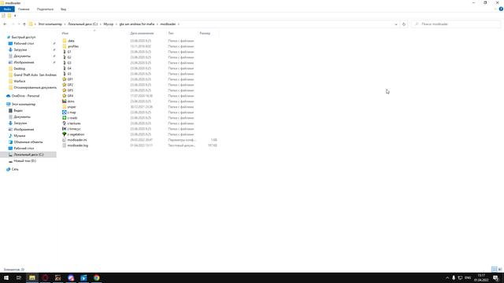
Task: Select the z vegetation folder
Action: pos(76,134)
